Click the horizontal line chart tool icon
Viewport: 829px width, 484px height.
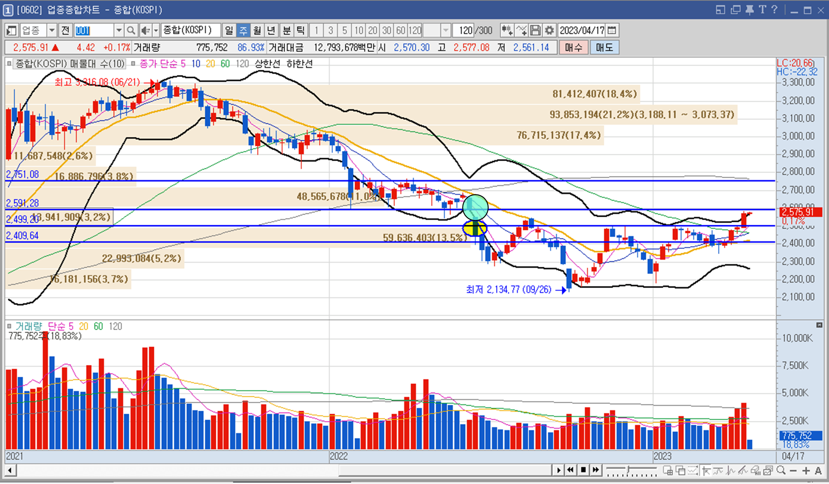pyautogui.click(x=718, y=470)
